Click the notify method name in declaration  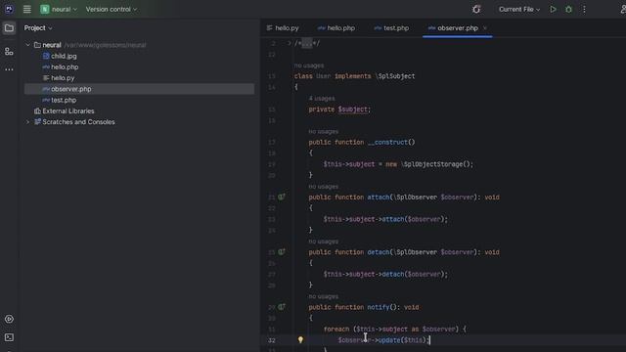(379, 307)
